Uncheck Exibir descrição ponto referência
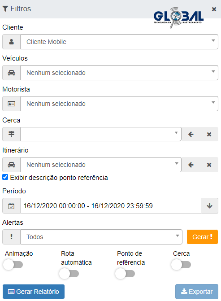The width and height of the screenshot is (221, 301). pyautogui.click(x=5, y=177)
